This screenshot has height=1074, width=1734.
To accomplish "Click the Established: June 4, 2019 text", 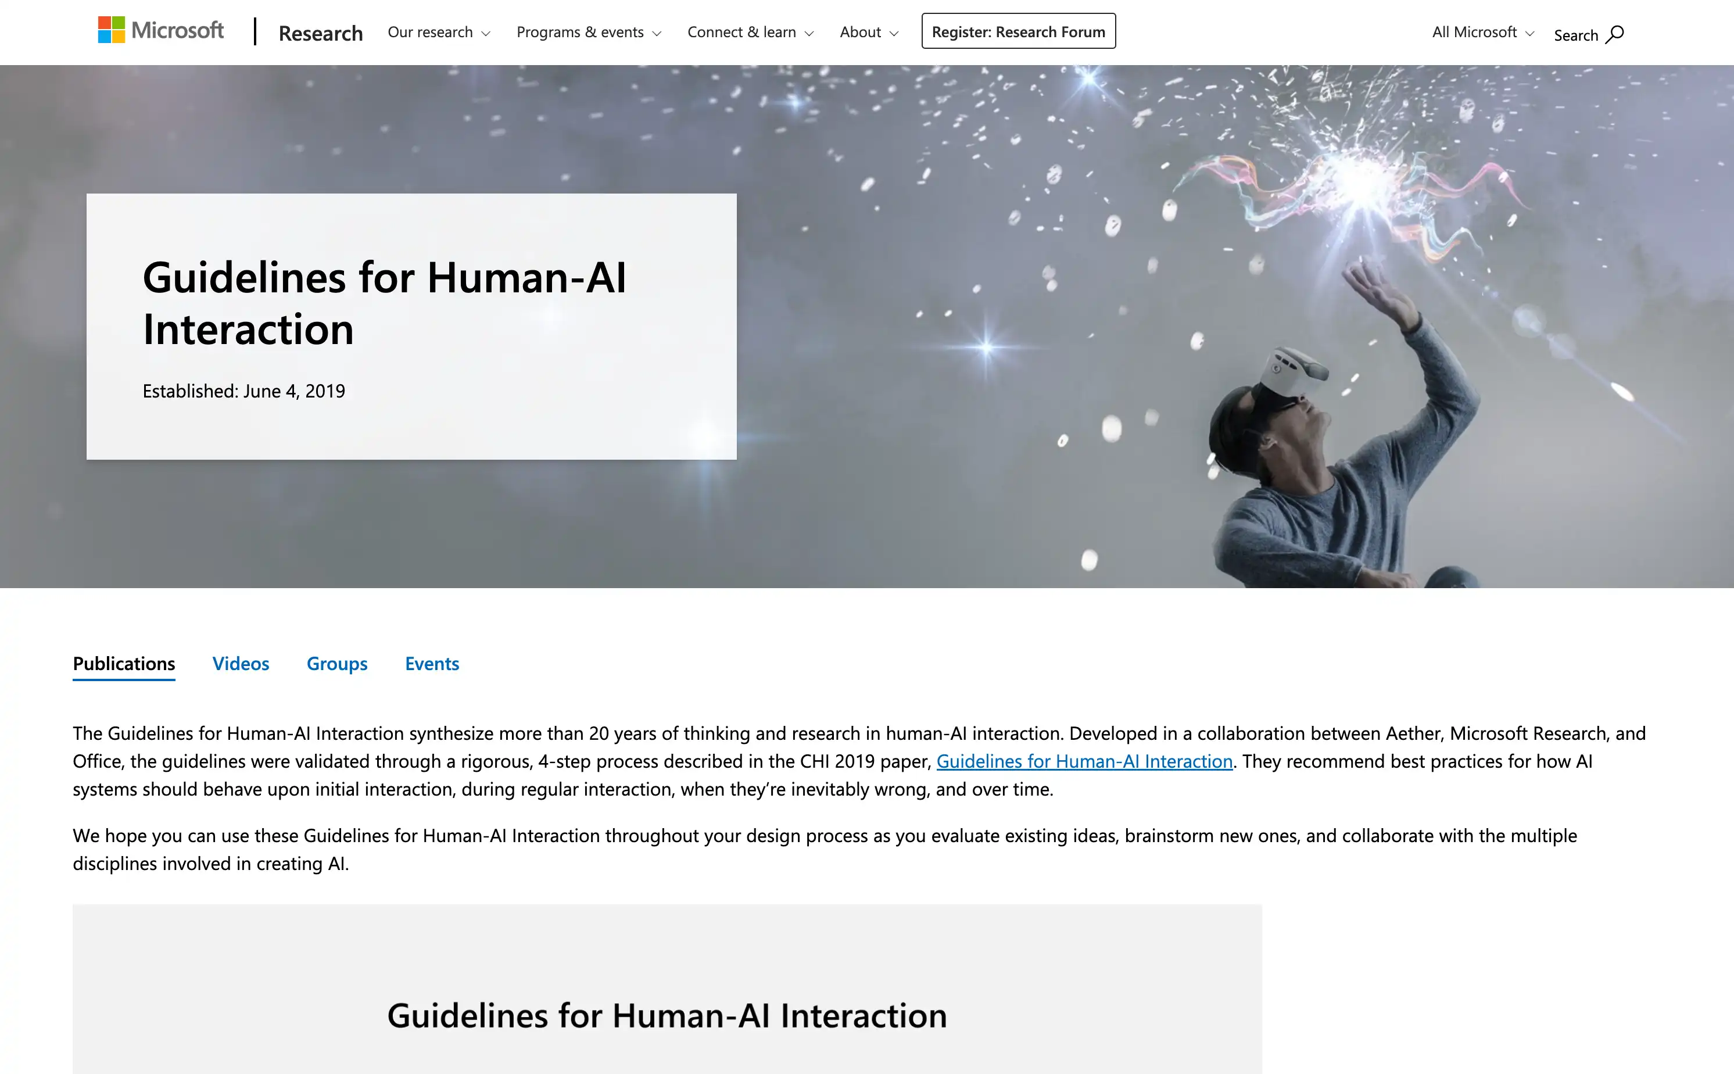I will coord(243,391).
